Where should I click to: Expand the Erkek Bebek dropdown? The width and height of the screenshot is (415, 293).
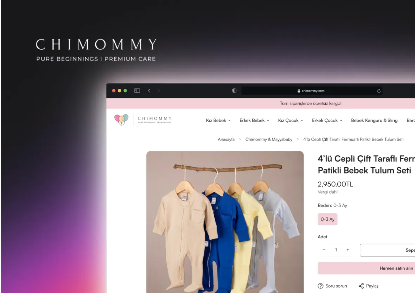tap(254, 120)
